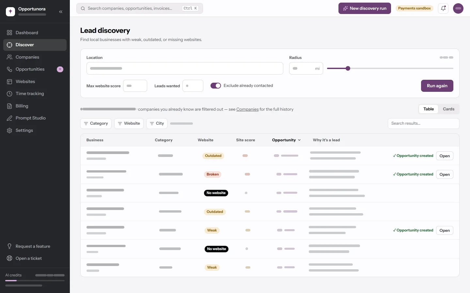The height and width of the screenshot is (293, 470).
Task: Focus the Location input field
Action: [185, 68]
